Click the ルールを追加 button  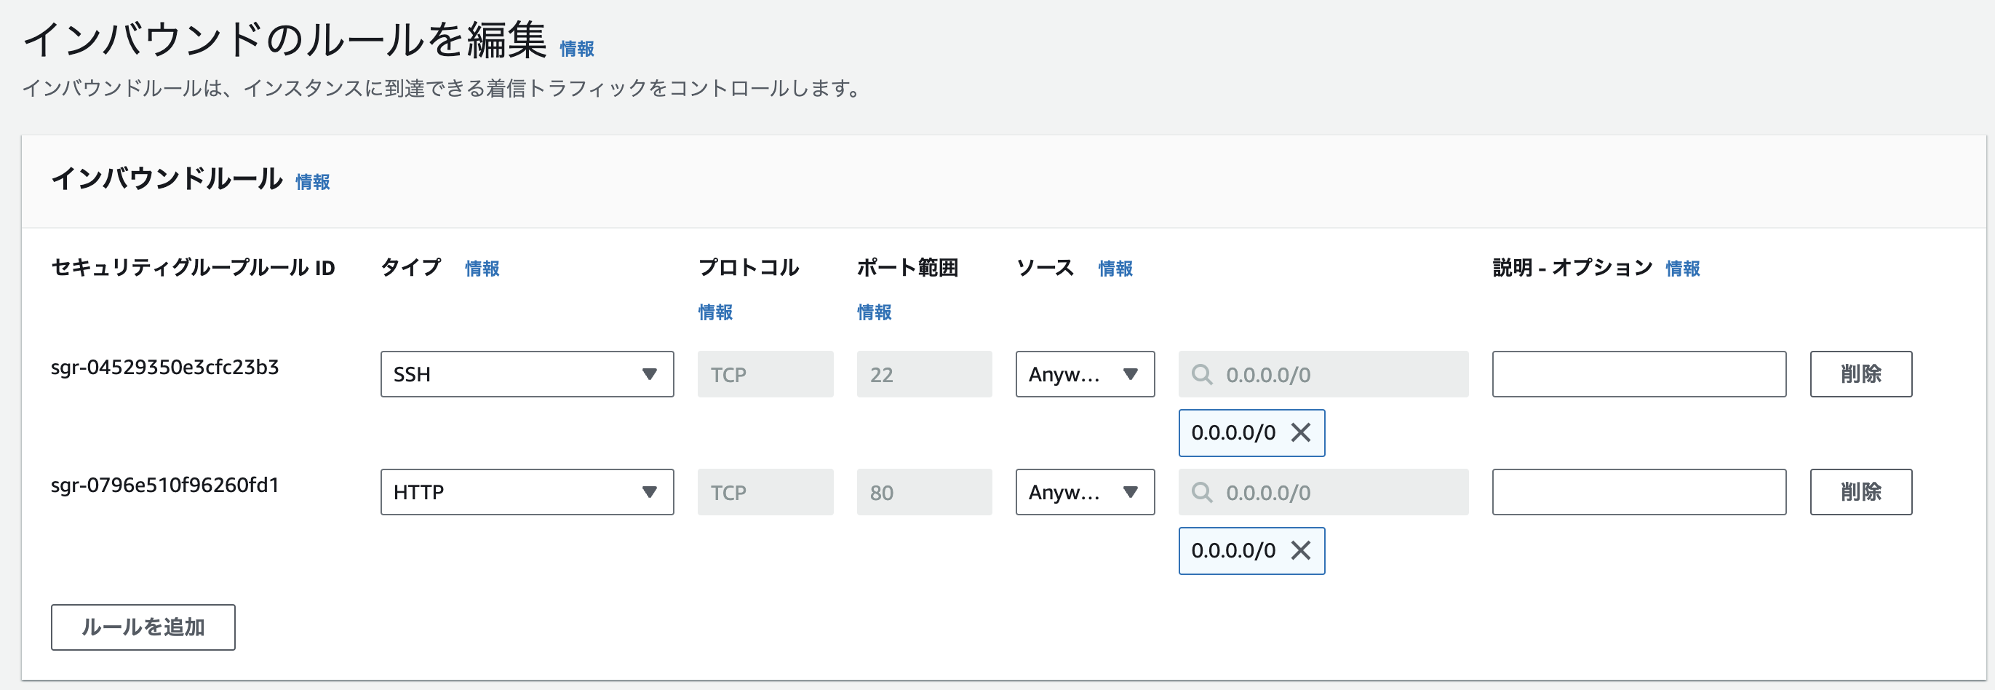click(143, 627)
